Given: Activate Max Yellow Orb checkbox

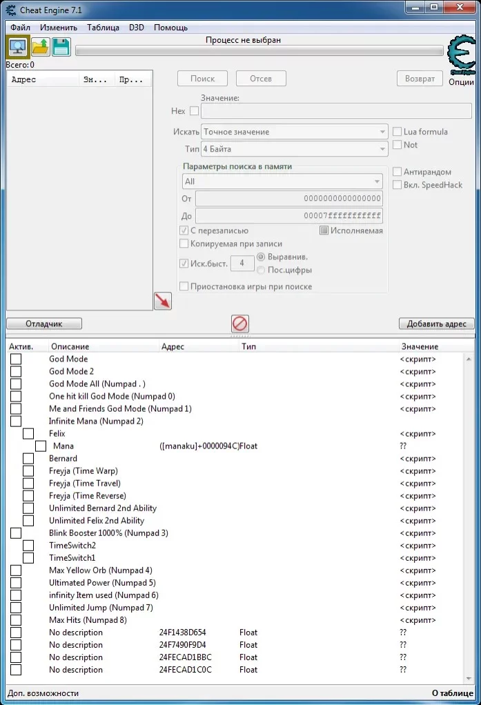Looking at the screenshot, I should 16,570.
